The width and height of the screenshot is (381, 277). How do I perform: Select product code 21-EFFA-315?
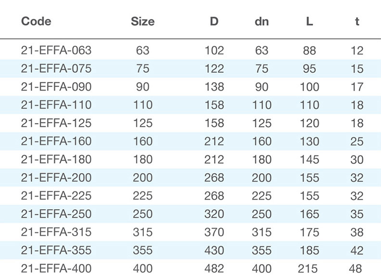click(x=56, y=232)
